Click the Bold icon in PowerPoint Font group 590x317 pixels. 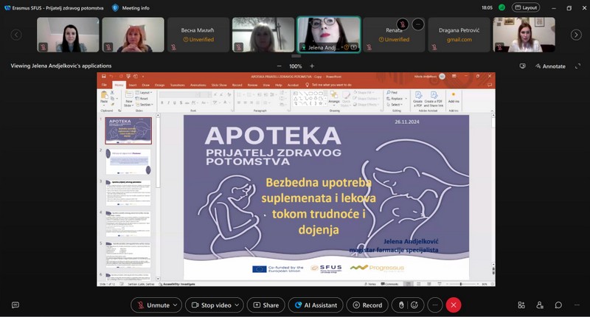click(162, 102)
